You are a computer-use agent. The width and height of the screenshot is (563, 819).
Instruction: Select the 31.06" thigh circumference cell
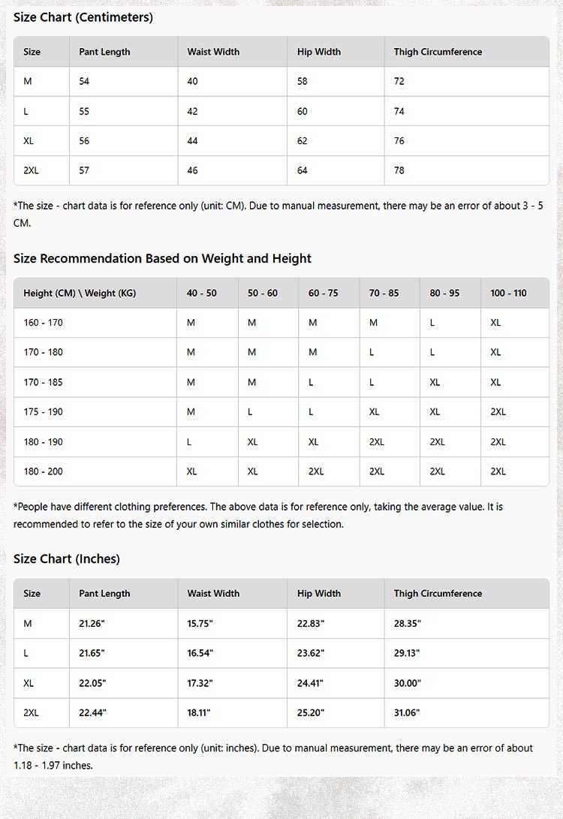pyautogui.click(x=408, y=712)
